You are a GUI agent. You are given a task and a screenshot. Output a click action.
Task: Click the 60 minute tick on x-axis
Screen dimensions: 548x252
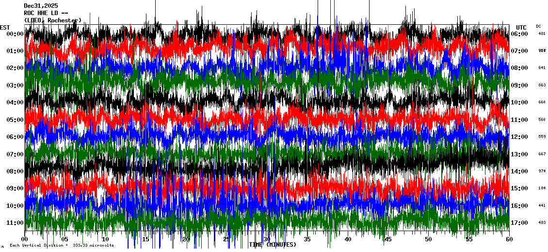[509, 239]
